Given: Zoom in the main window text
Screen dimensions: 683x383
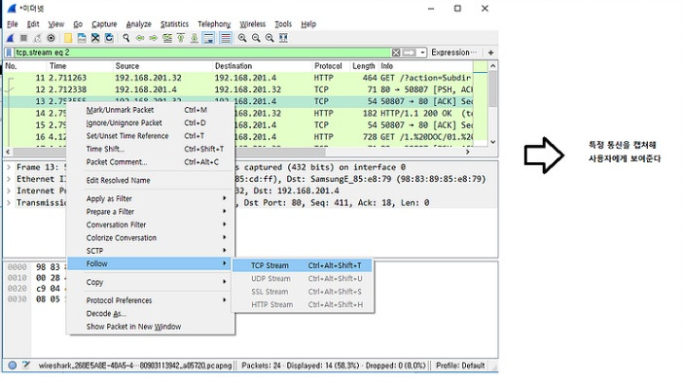Looking at the screenshot, I should pos(242,38).
